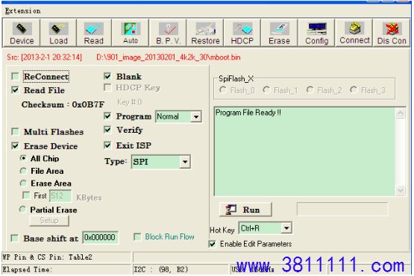The height and width of the screenshot is (276, 414).
Task: Click the log scrollbar down arrow
Action: click(401, 190)
